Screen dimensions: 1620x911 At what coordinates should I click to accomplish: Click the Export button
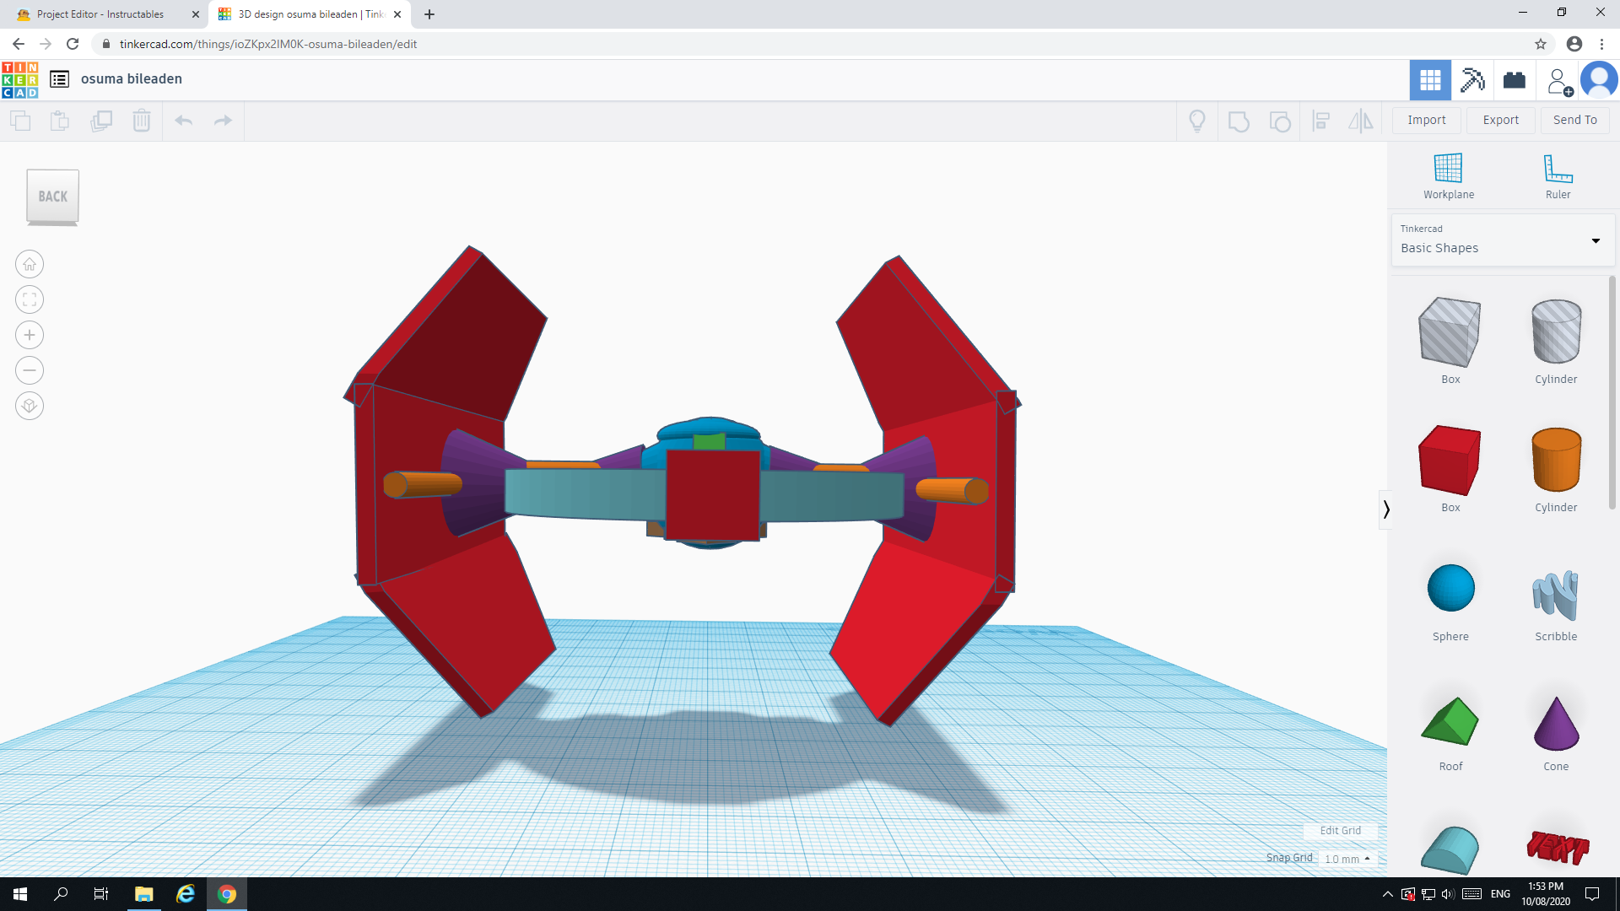[1500, 121]
